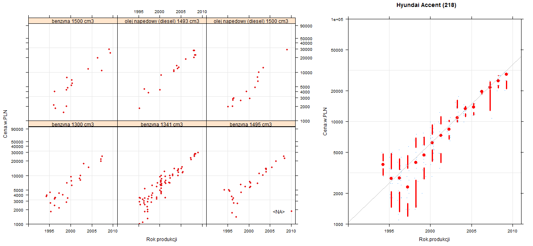
Task: Click '40000' tick right of diesel 1500 panel
Action: coord(307,43)
